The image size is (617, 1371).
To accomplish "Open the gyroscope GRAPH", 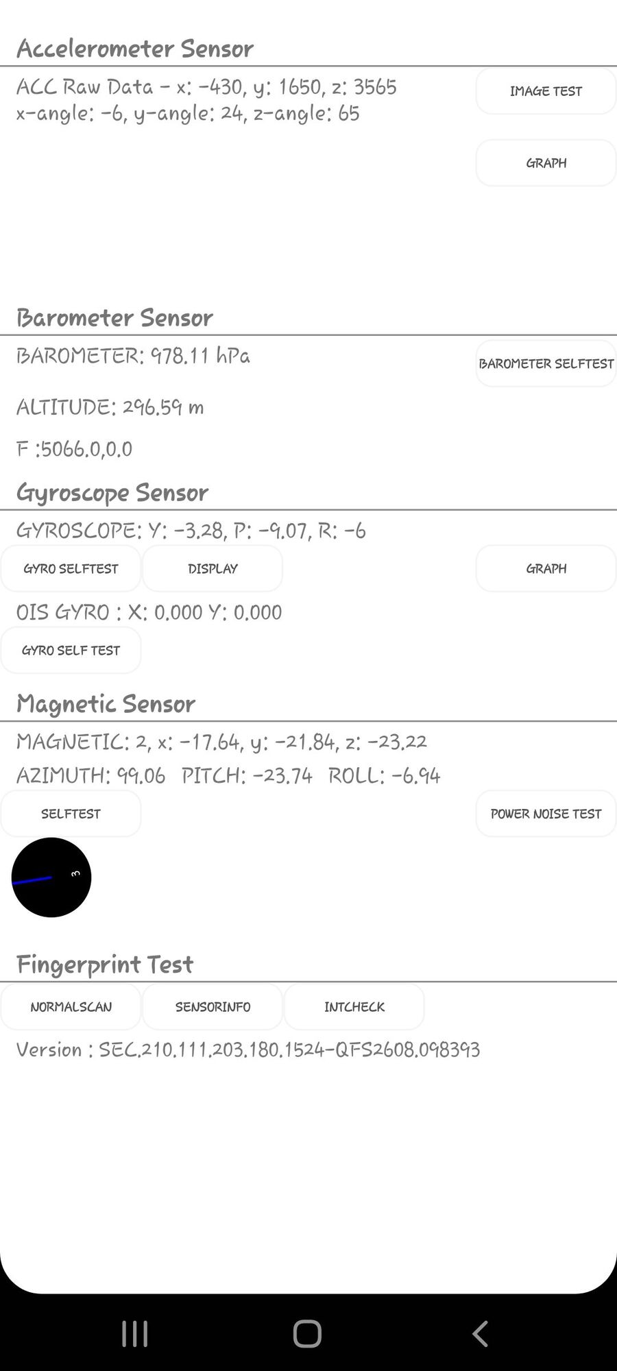I will pos(546,569).
